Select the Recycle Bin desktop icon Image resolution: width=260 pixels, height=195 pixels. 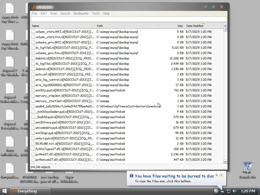(247, 170)
